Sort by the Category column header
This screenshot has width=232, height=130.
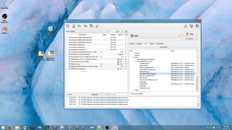click(113, 35)
